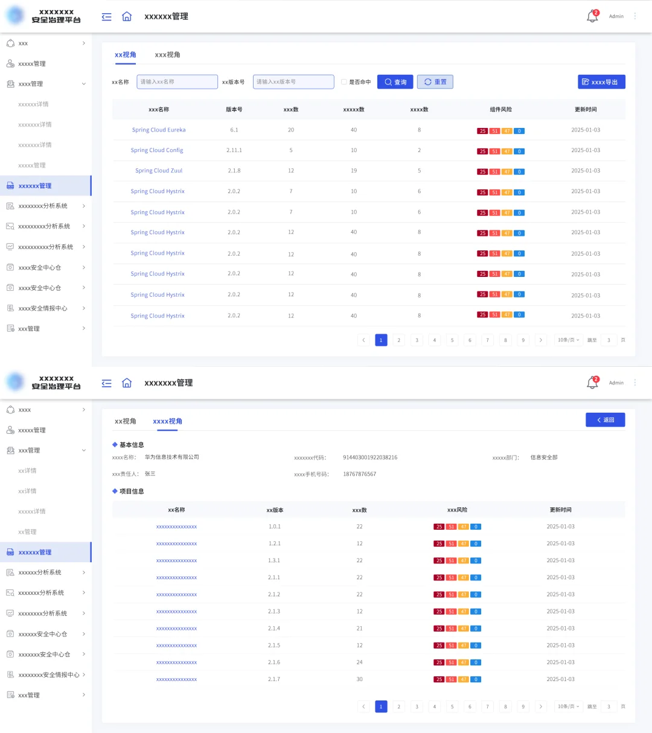Click the document icon for xxxx安全情报中心
652x733 pixels.
(x=10, y=308)
